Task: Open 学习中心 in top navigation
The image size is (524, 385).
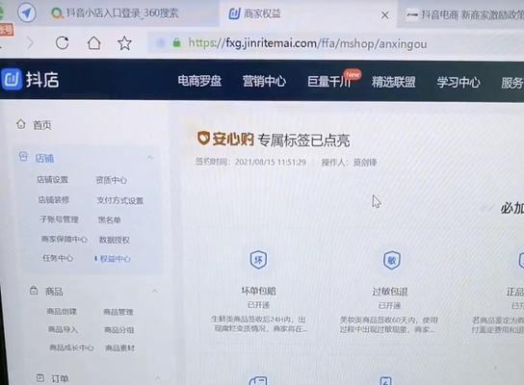Action: point(458,82)
